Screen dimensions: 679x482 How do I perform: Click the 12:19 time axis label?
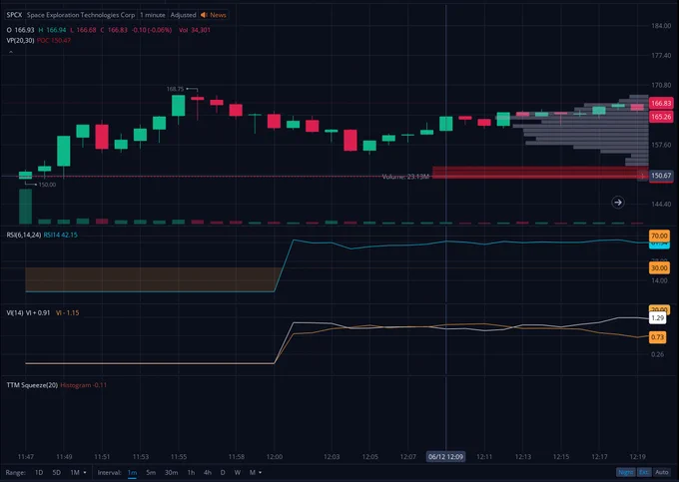(637, 456)
